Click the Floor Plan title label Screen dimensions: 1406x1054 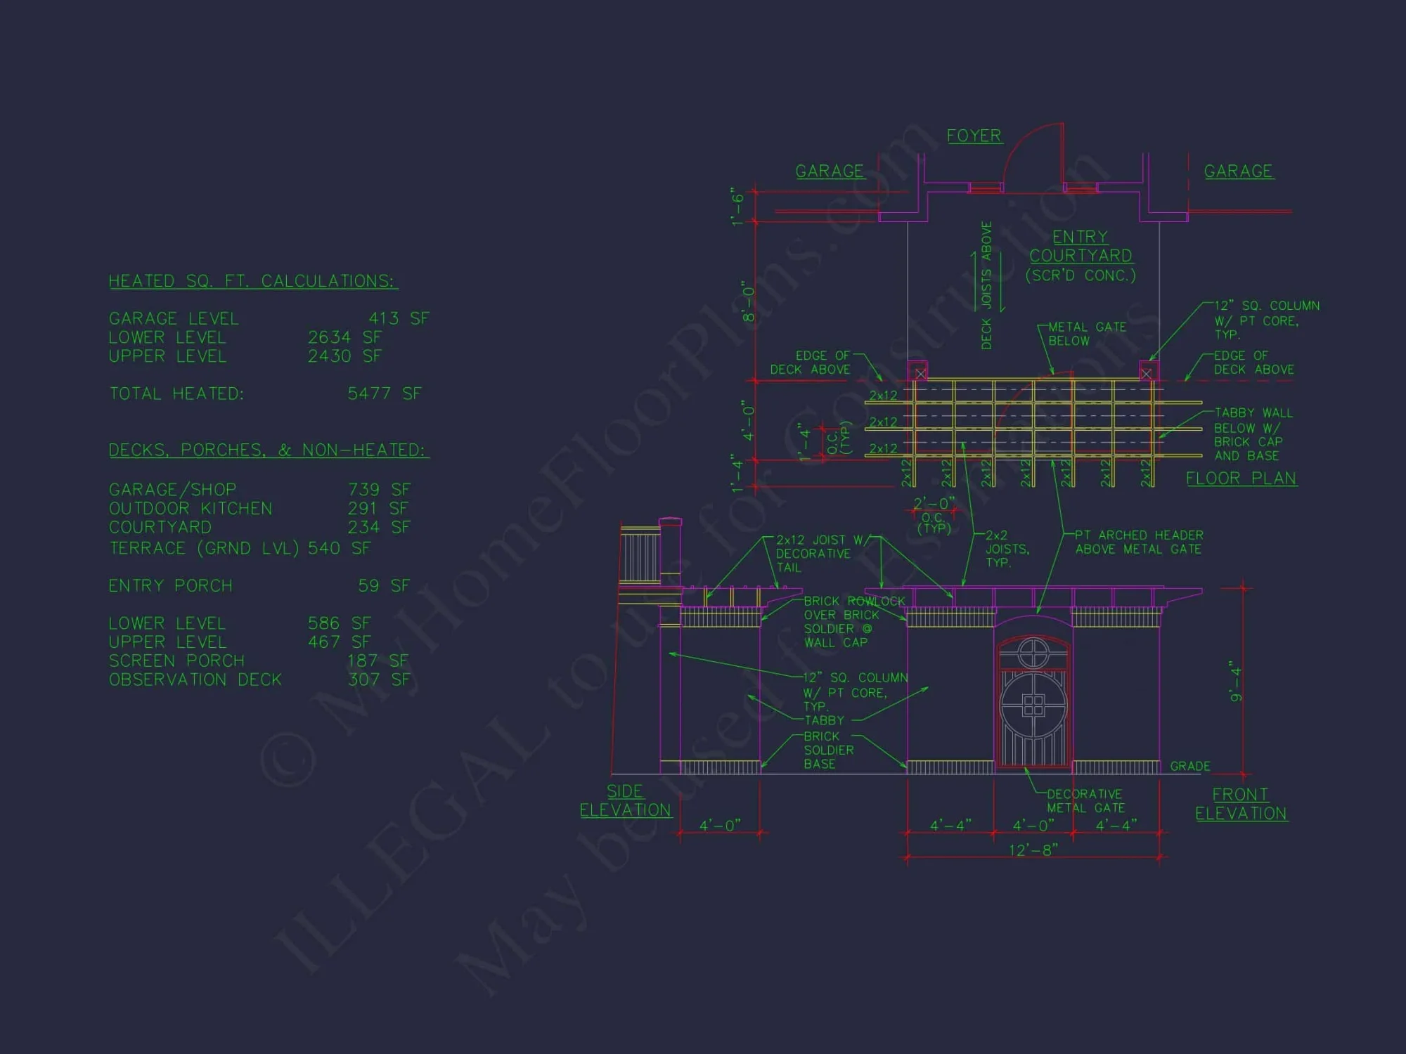1241,479
